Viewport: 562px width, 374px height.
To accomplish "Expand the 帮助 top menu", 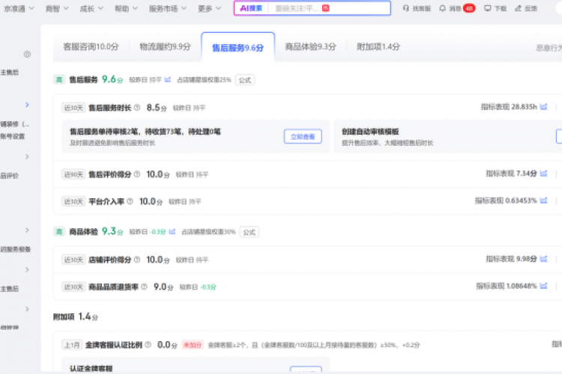I will click(x=126, y=8).
